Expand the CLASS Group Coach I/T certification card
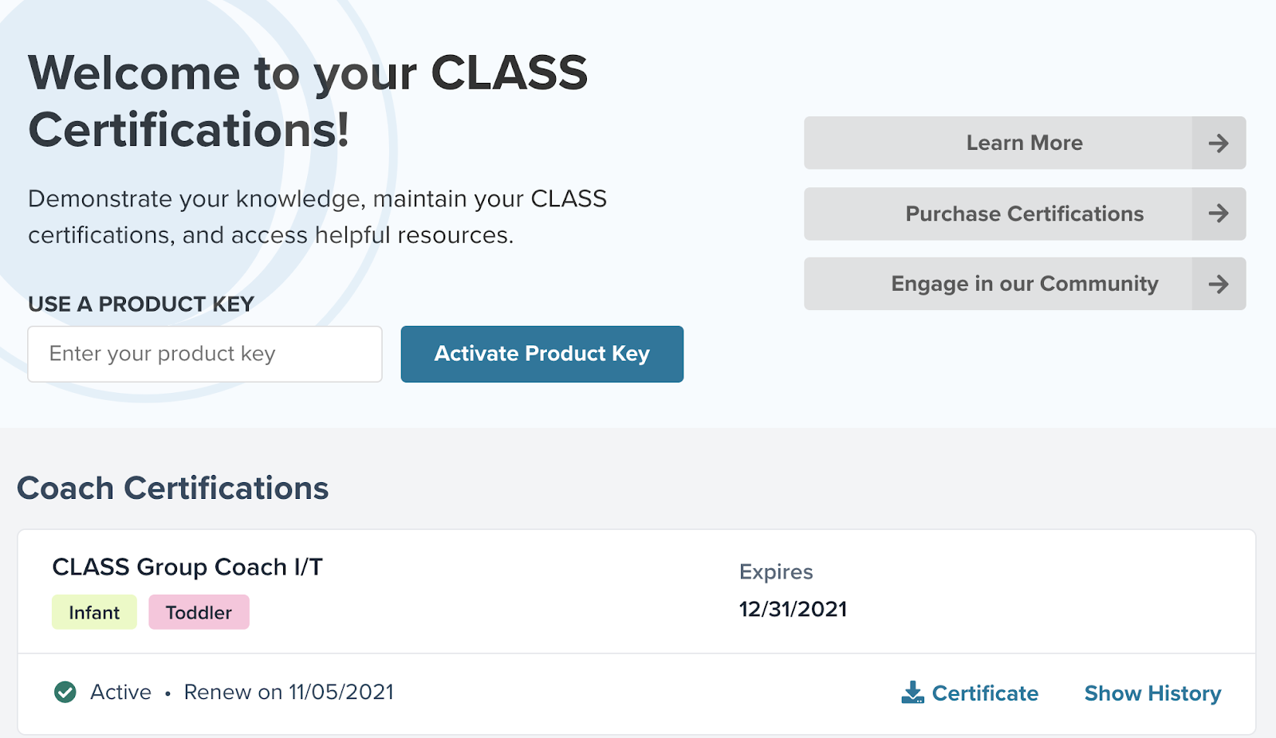 [x=189, y=567]
